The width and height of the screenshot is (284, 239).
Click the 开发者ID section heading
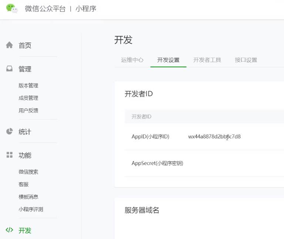pos(139,94)
